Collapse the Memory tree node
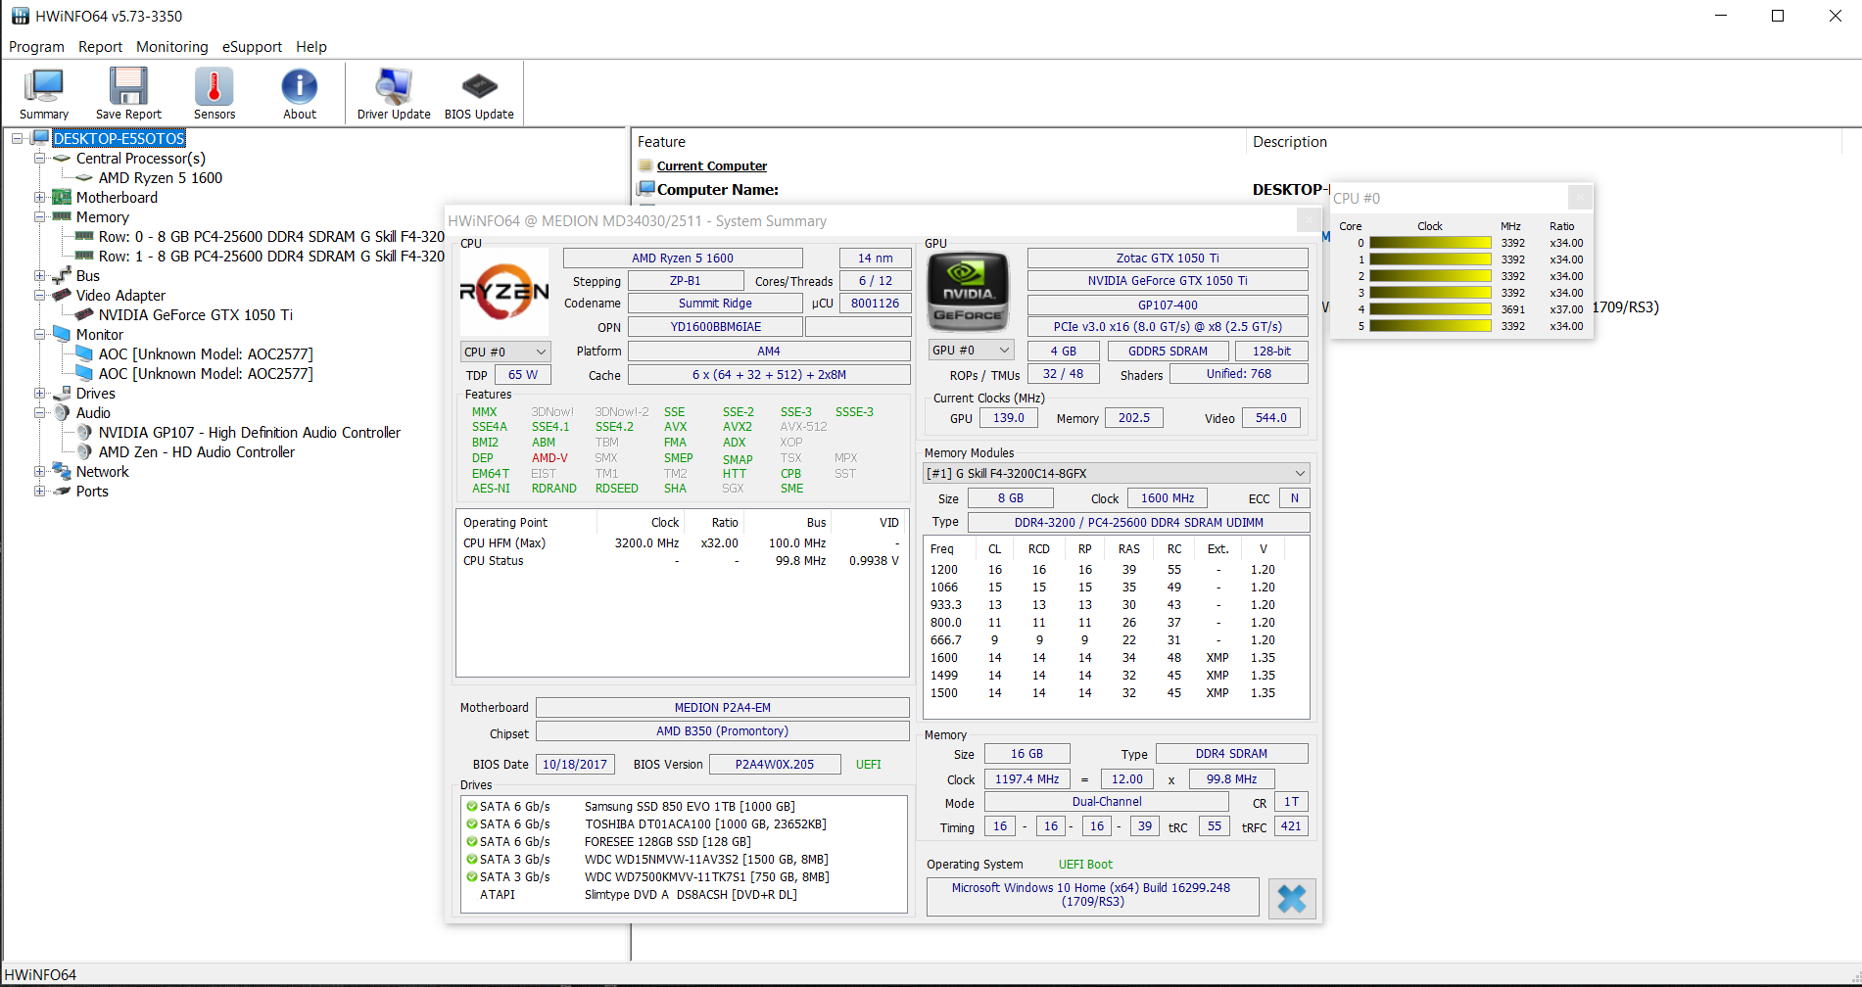This screenshot has width=1862, height=987. point(39,216)
